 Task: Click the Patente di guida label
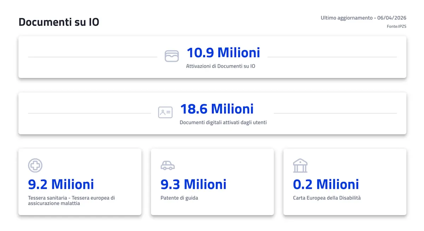179,198
